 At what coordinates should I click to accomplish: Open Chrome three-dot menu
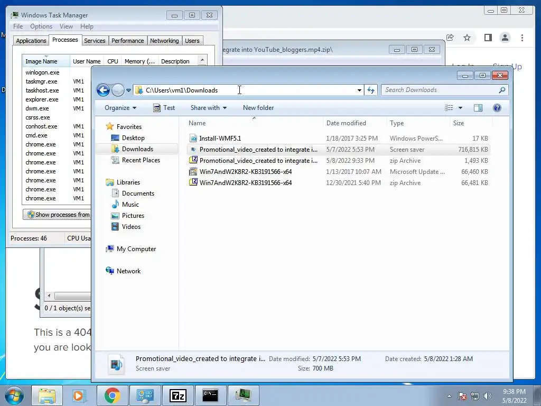[x=523, y=38]
